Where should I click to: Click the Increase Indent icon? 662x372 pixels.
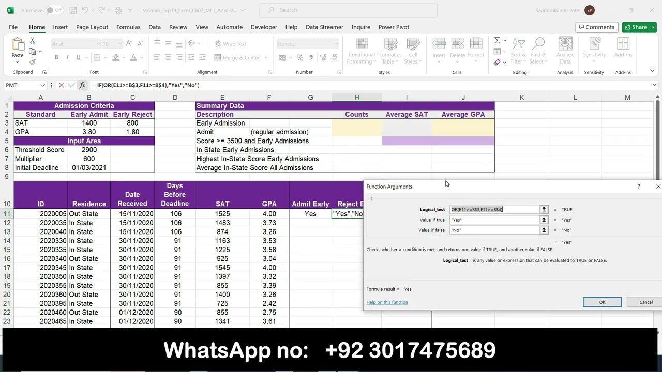pos(202,57)
